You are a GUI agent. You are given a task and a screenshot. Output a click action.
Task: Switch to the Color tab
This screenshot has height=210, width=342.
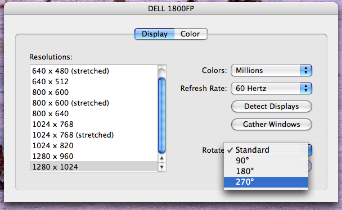tap(191, 34)
